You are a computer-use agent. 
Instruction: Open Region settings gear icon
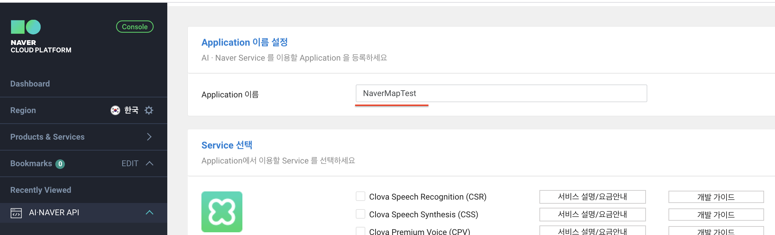pos(149,110)
